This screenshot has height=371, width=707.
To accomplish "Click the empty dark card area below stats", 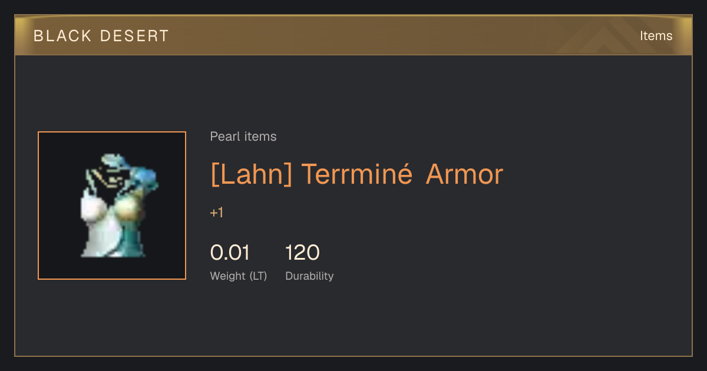I will 412,321.
